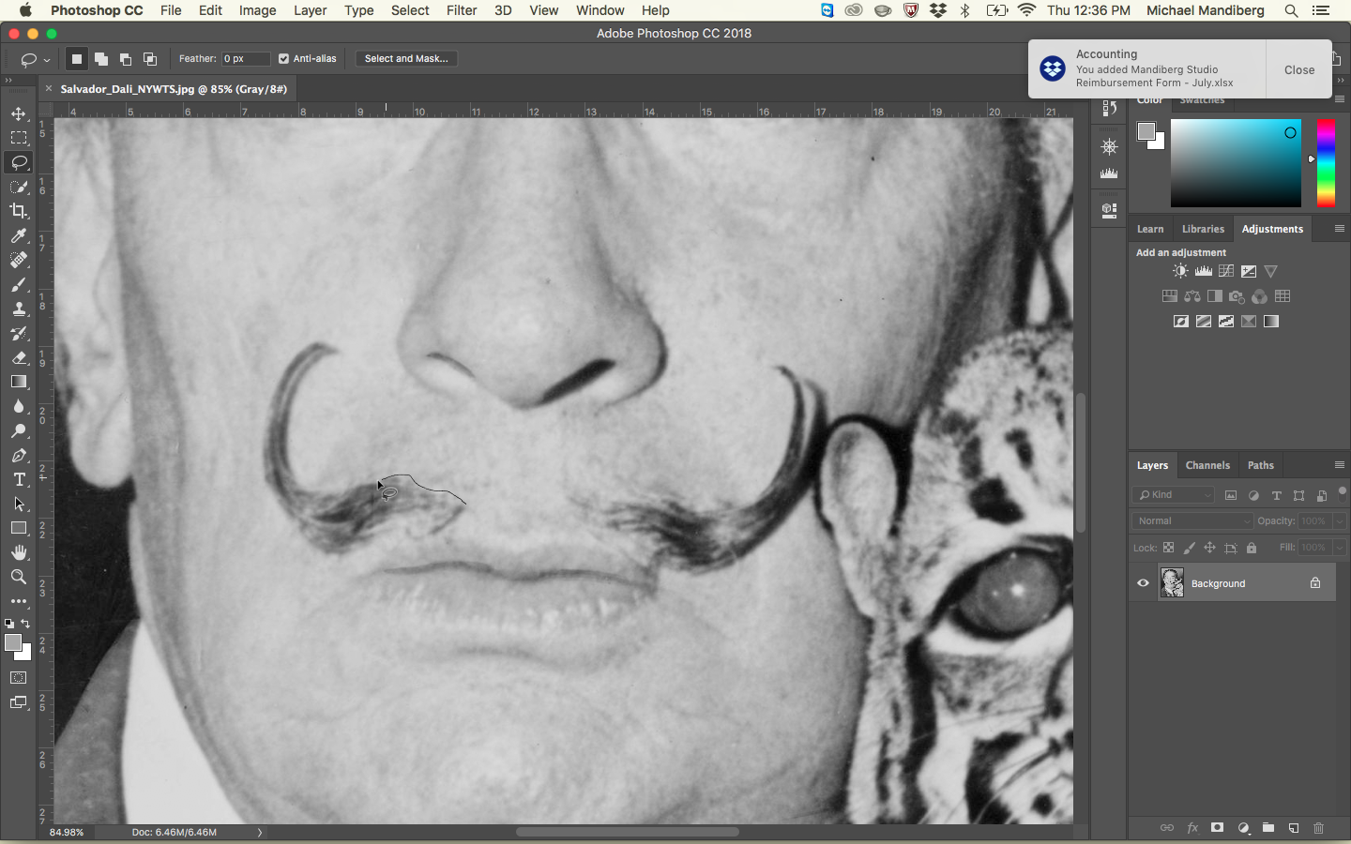This screenshot has height=844, width=1351.
Task: Click the rainbow hue slider
Action: click(x=1325, y=163)
